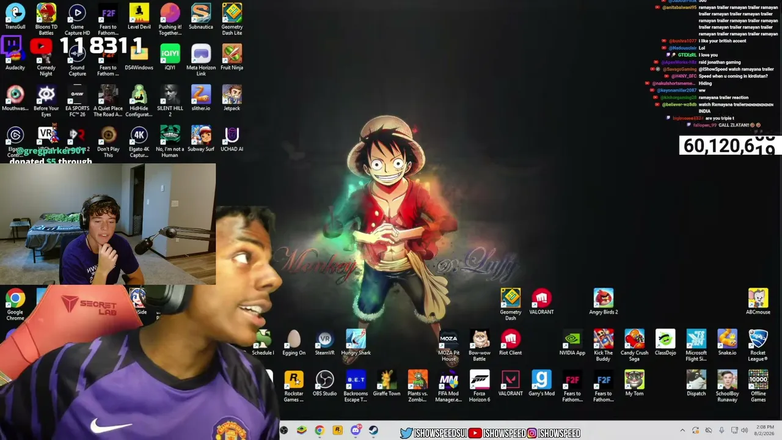Image resolution: width=782 pixels, height=440 pixels.
Task: Switch to Chrome in the taskbar
Action: pos(319,431)
